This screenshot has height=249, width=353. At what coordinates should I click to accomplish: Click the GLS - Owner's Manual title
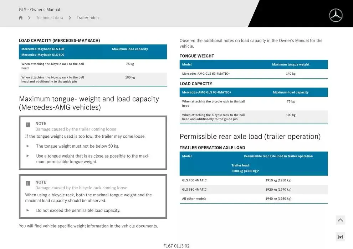[x=40, y=10]
